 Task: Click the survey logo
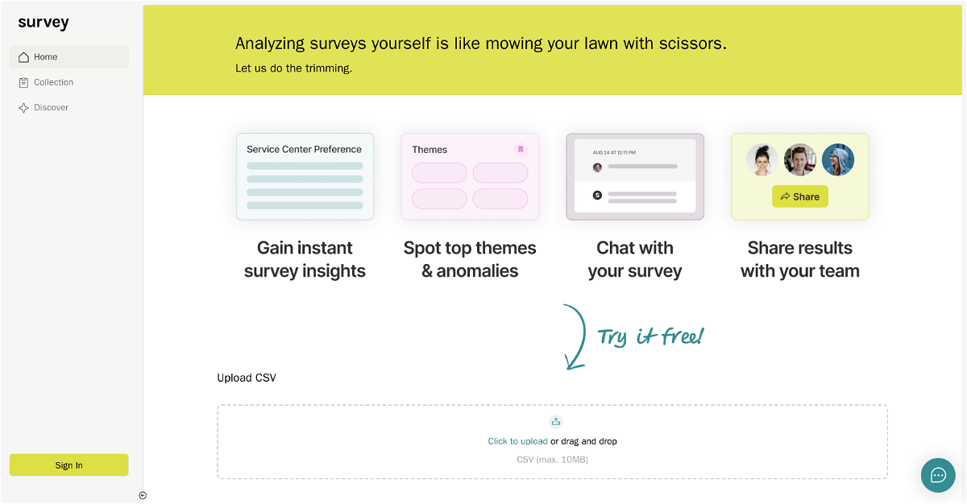click(x=44, y=23)
